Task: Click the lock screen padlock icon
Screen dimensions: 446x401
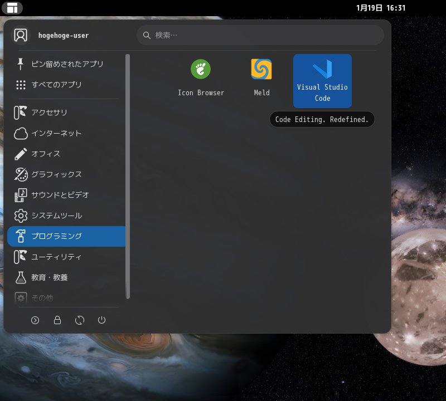Action: click(57, 320)
